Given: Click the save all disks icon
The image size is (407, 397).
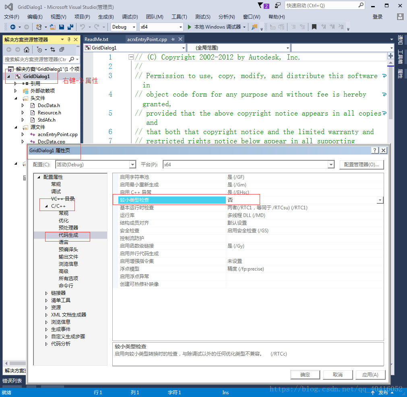Looking at the screenshot, I should point(70,27).
